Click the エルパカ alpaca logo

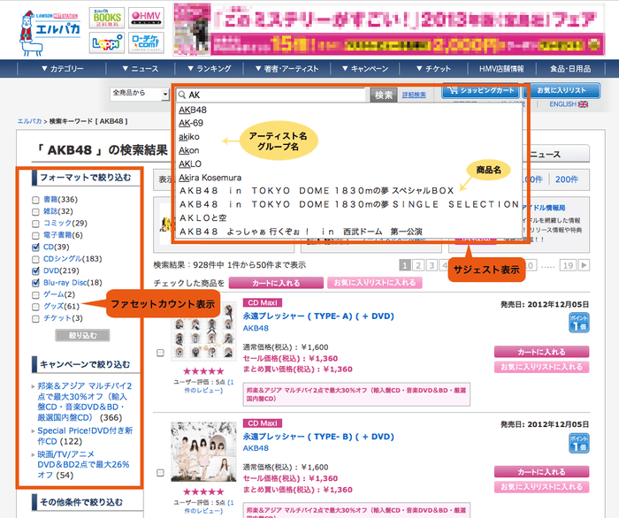pyautogui.click(x=50, y=33)
